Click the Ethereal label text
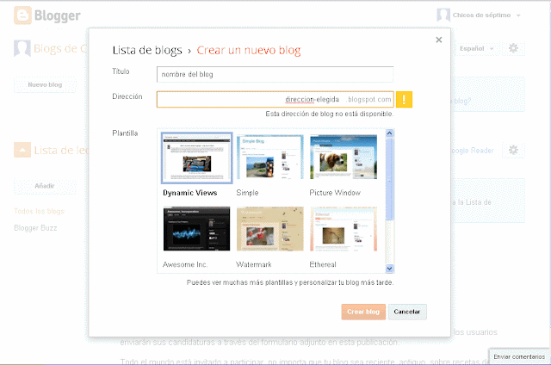This screenshot has width=551, height=365. click(323, 264)
